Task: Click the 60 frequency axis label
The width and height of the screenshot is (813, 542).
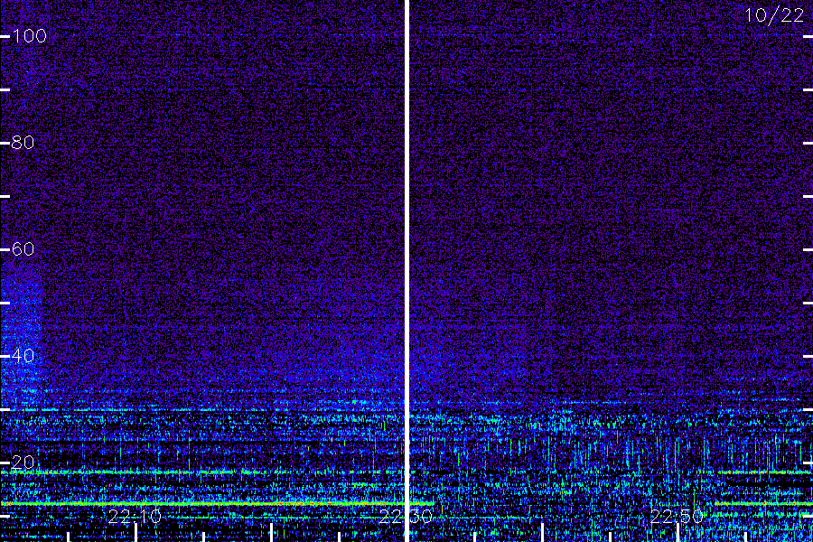Action: 23,249
